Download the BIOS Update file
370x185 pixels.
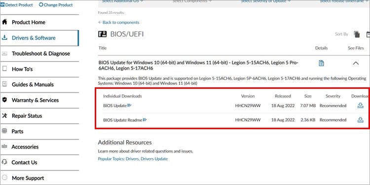coord(360,106)
